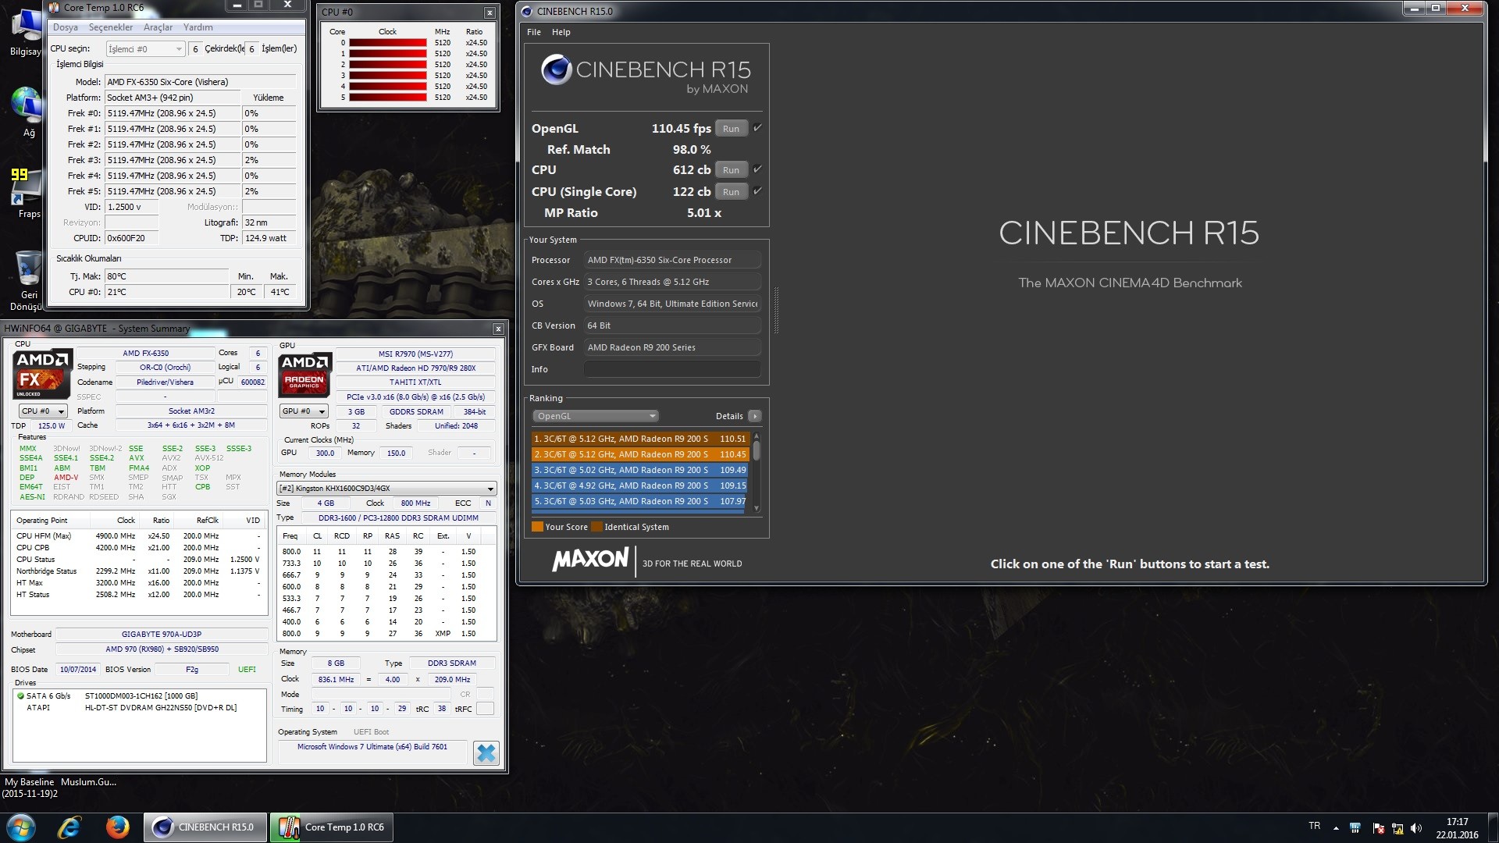
Task: Toggle CPU test checkmark
Action: point(757,169)
